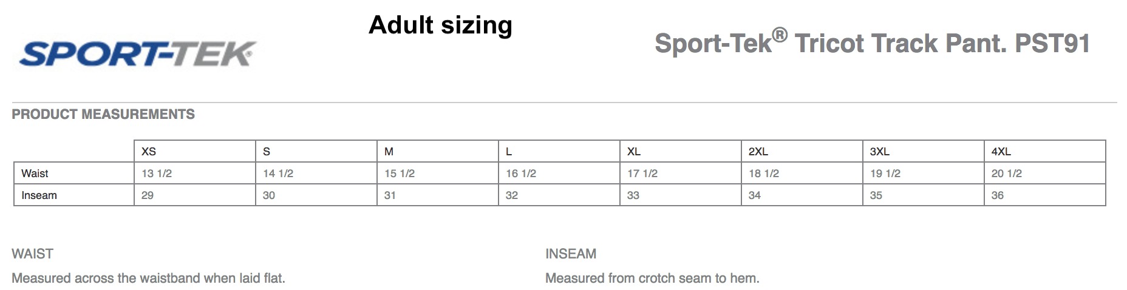Viewport: 1127px width, 290px height.
Task: Select the 13 1/2 waist cell
Action: [195, 173]
